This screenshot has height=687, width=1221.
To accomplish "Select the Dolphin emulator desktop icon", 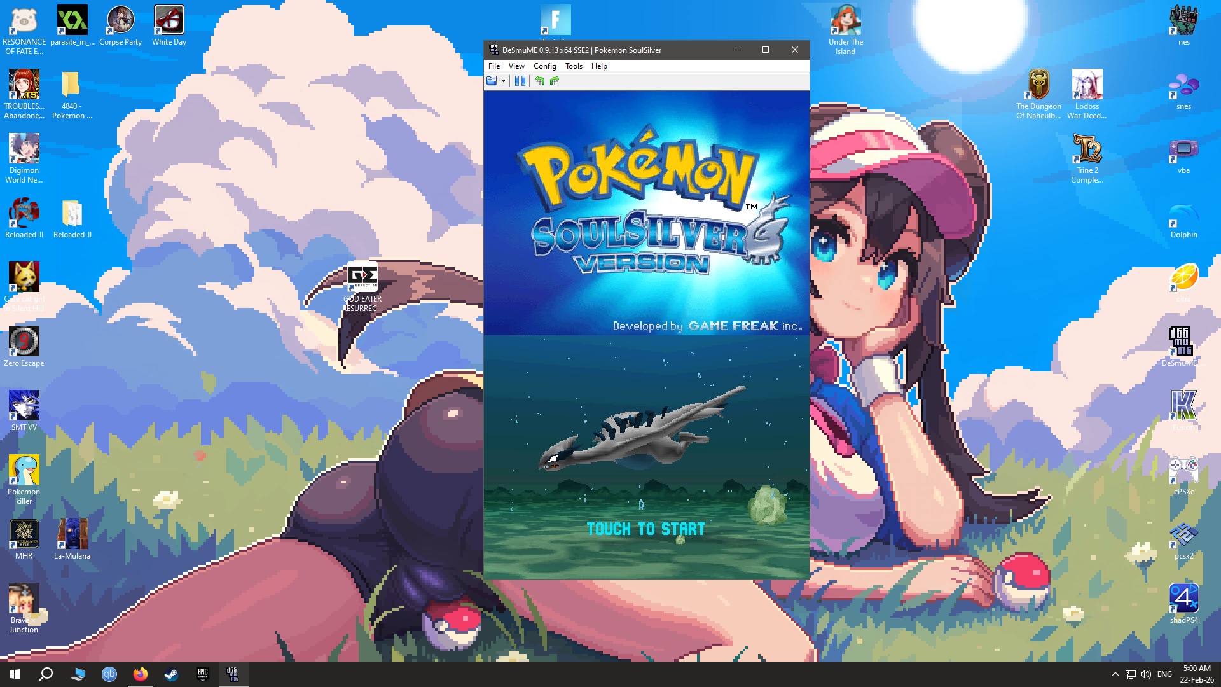I will (x=1183, y=216).
